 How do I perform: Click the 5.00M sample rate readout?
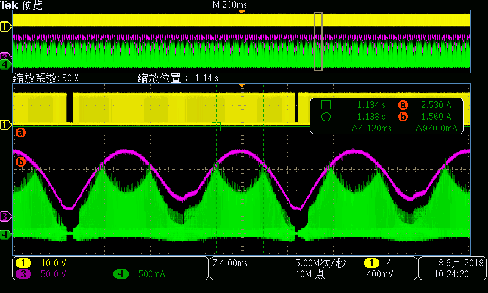[321, 264]
